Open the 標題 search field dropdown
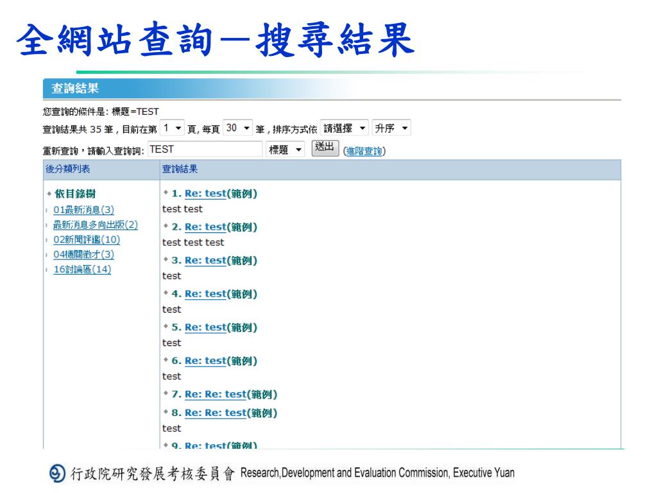This screenshot has height=493, width=657. coord(285,149)
